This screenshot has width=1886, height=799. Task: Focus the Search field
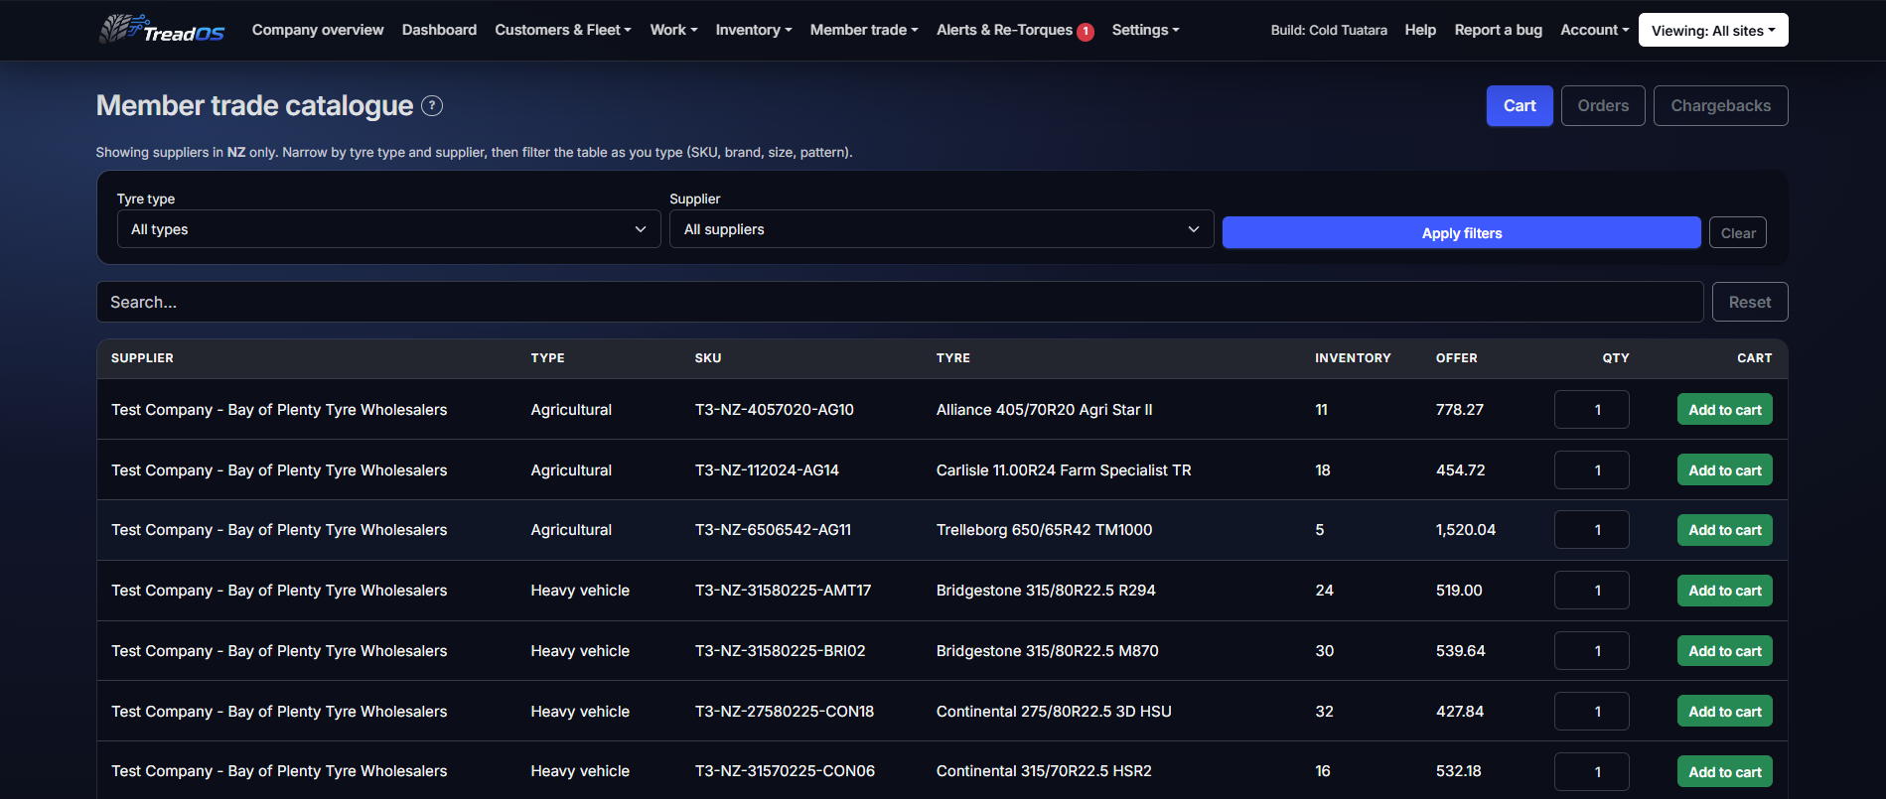coord(900,302)
